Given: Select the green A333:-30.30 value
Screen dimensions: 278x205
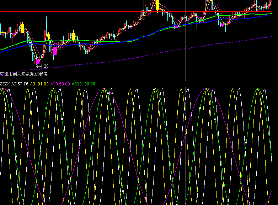Looking at the screenshot, I should [x=83, y=84].
